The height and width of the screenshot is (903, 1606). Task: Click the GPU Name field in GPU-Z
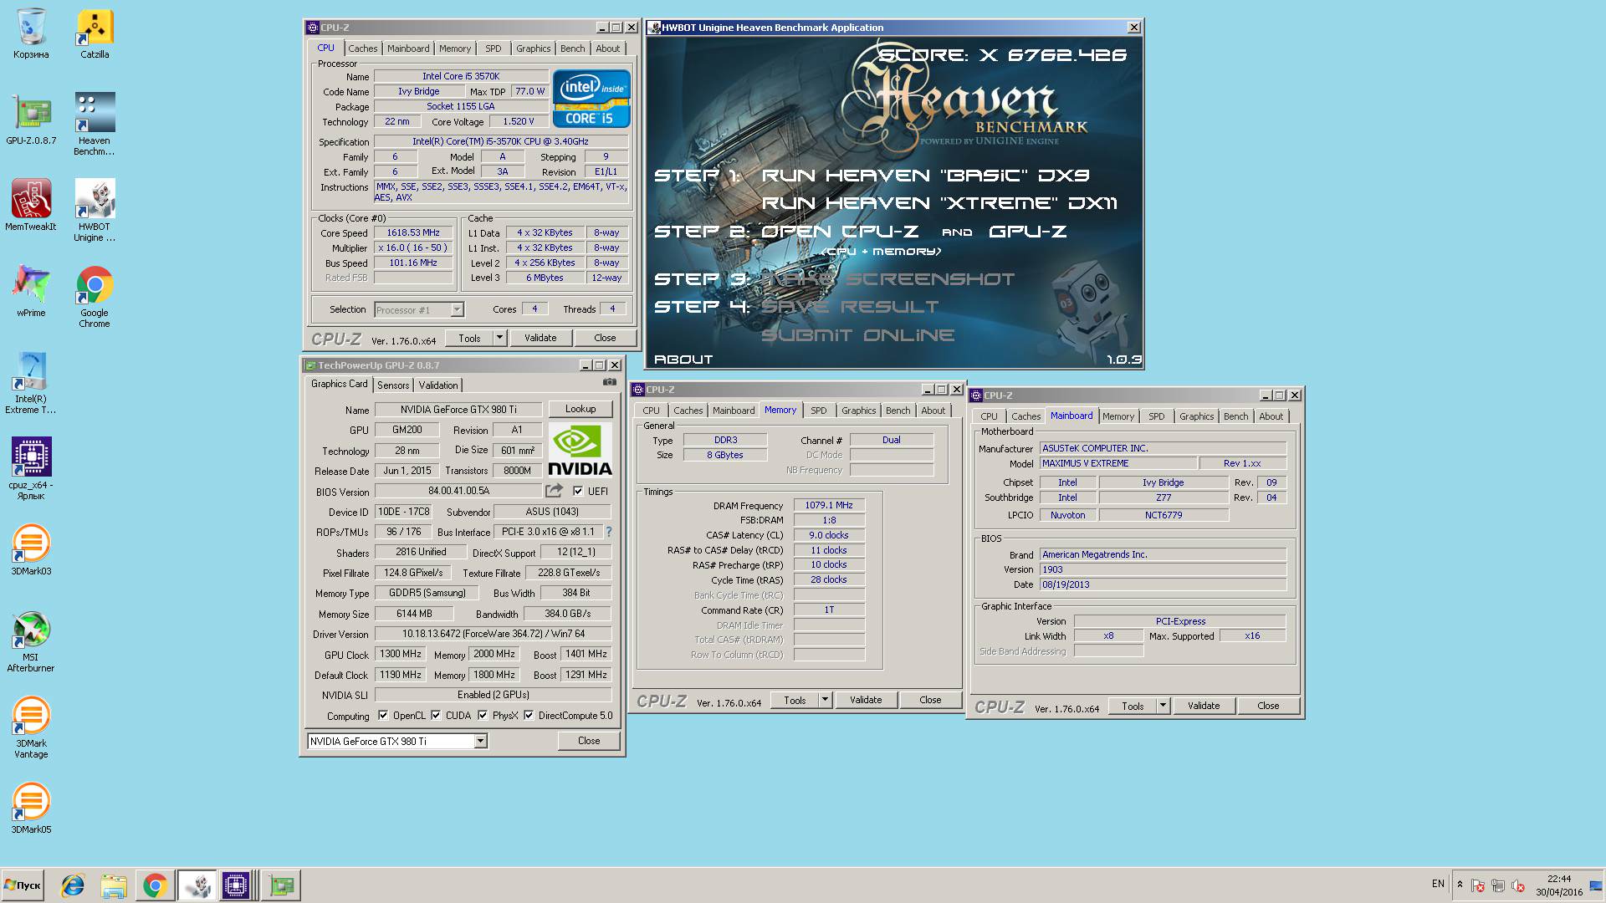[458, 409]
